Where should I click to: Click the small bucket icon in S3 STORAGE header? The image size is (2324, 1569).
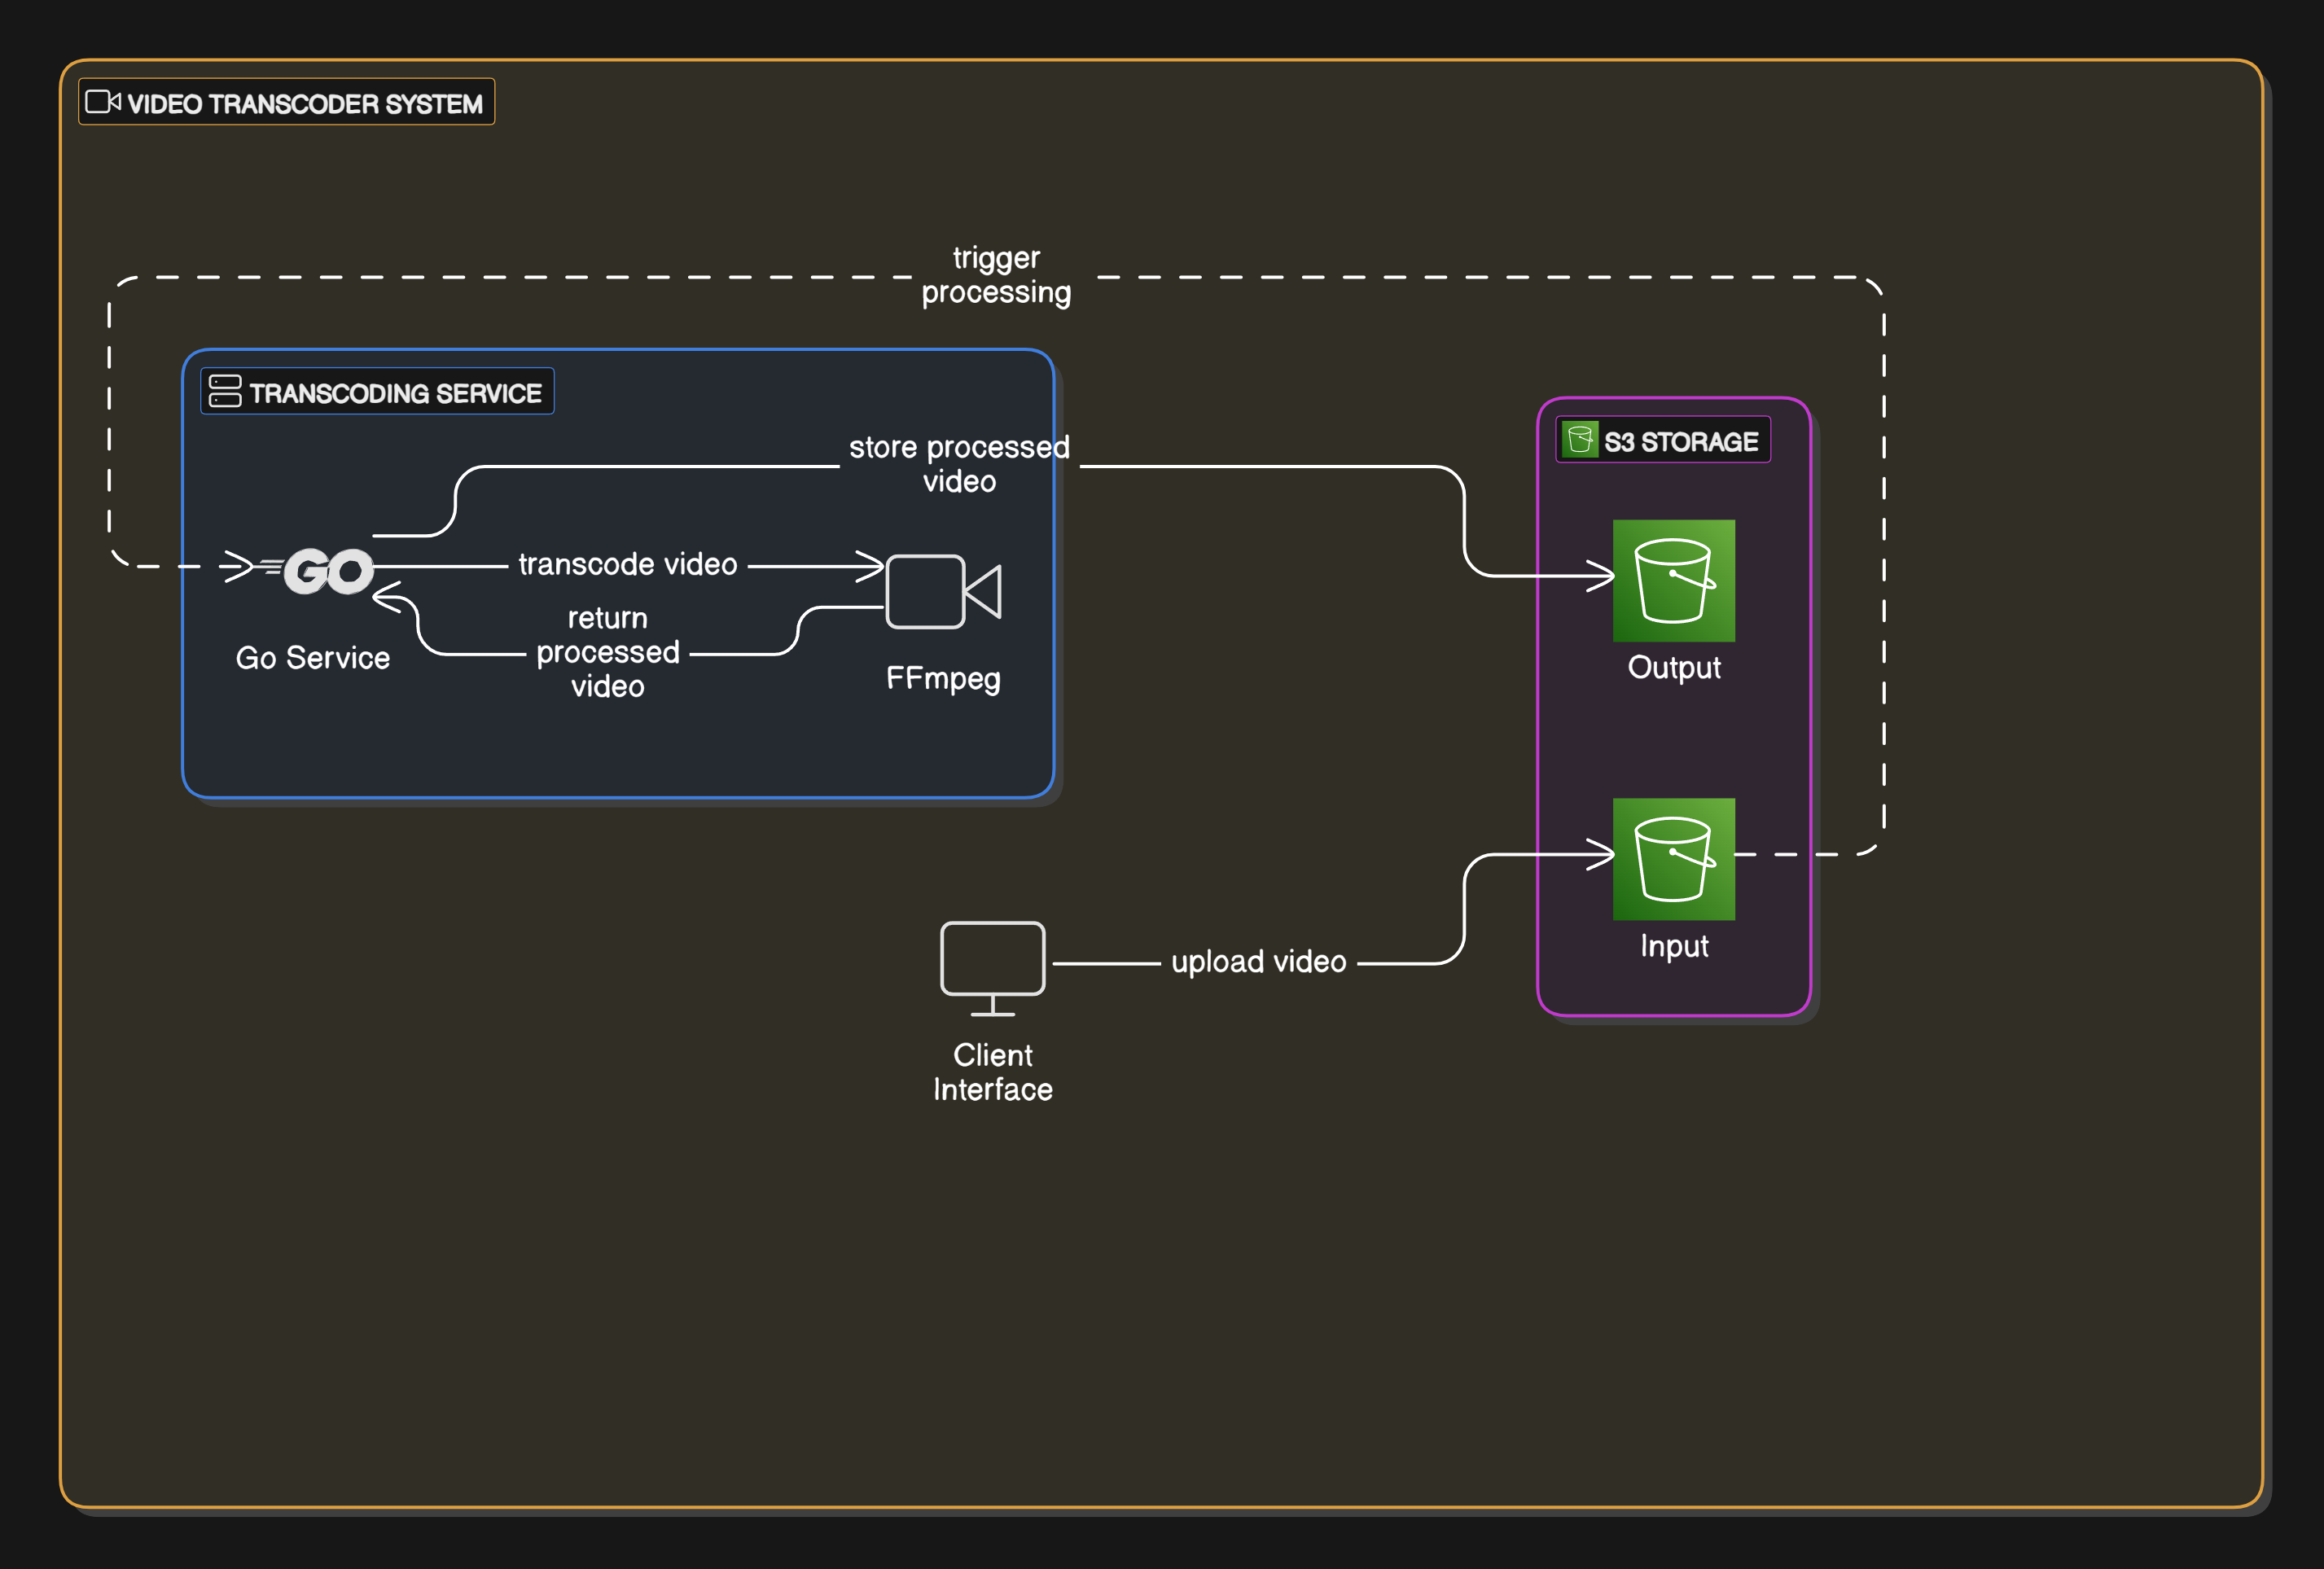pyautogui.click(x=1580, y=440)
